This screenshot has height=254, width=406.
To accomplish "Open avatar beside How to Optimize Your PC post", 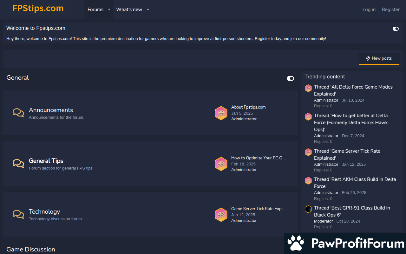I will (221, 164).
